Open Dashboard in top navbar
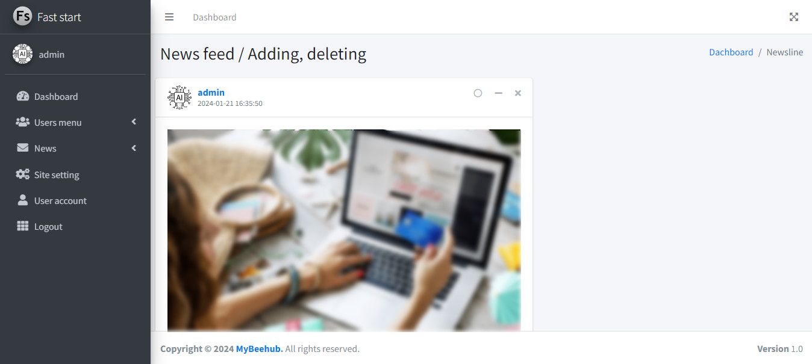Image resolution: width=812 pixels, height=364 pixels. [x=214, y=17]
